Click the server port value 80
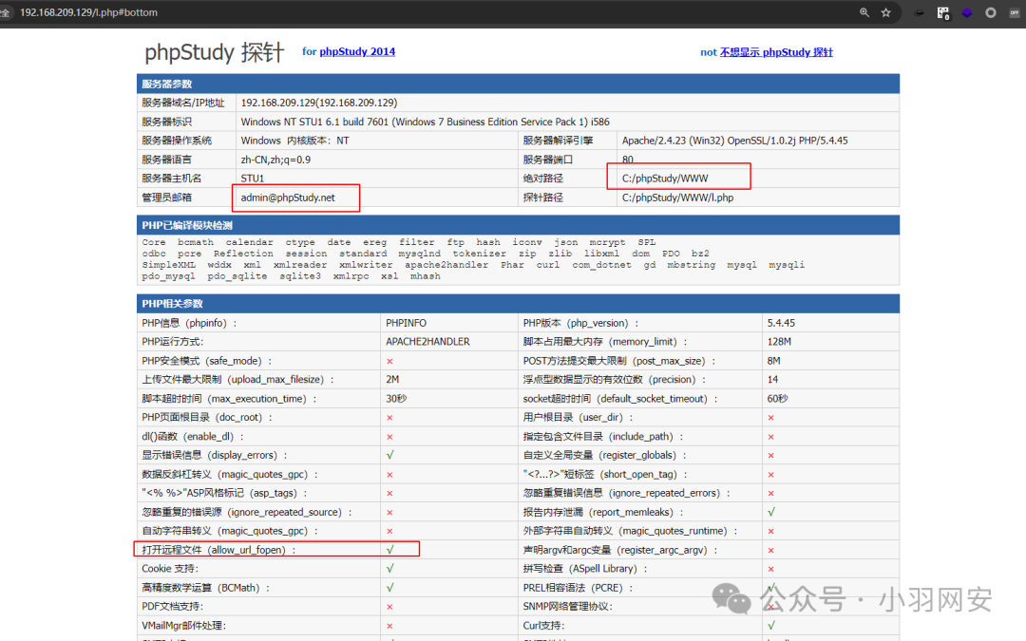 628,160
